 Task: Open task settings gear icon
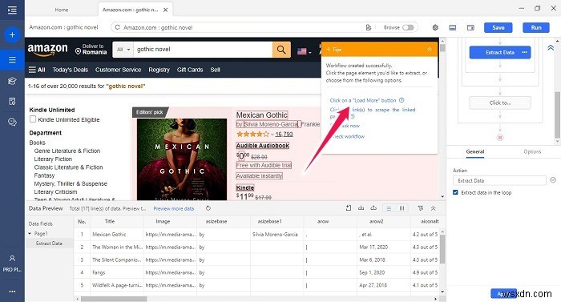(435, 27)
